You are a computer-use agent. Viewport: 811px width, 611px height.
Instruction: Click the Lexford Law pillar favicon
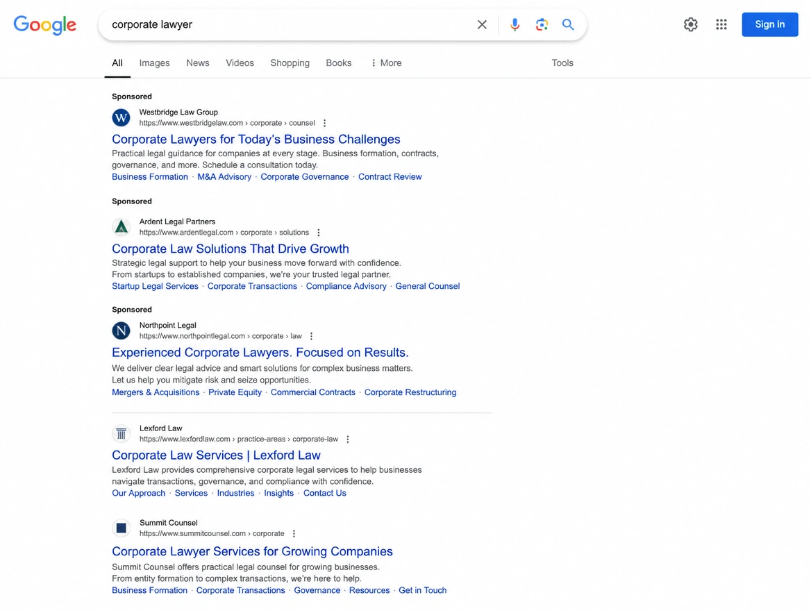(121, 433)
